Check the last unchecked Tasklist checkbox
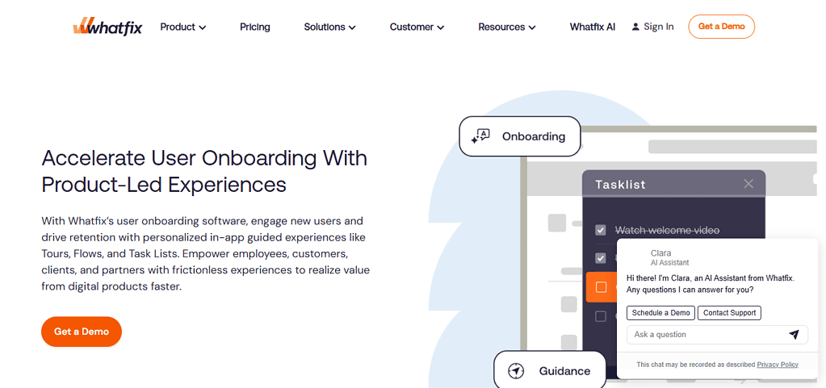This screenshot has height=388, width=826. [601, 316]
